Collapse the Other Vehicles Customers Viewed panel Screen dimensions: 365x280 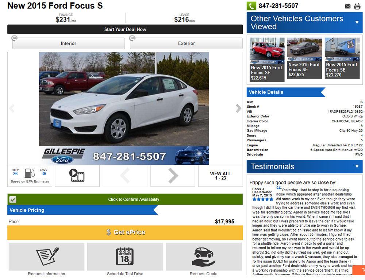[x=357, y=22]
